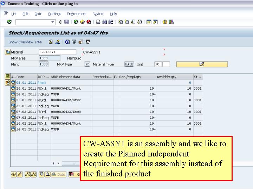Click the Generate Shortcut icon
The height and width of the screenshot is (189, 253).
pyautogui.click(x=155, y=22)
